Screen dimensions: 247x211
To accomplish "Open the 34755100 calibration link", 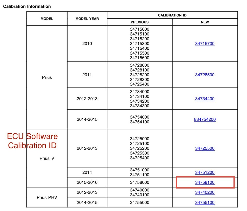I will point(205,203).
